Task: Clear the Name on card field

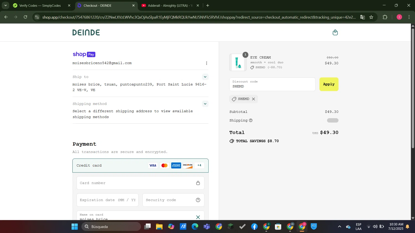Action: 198,217
